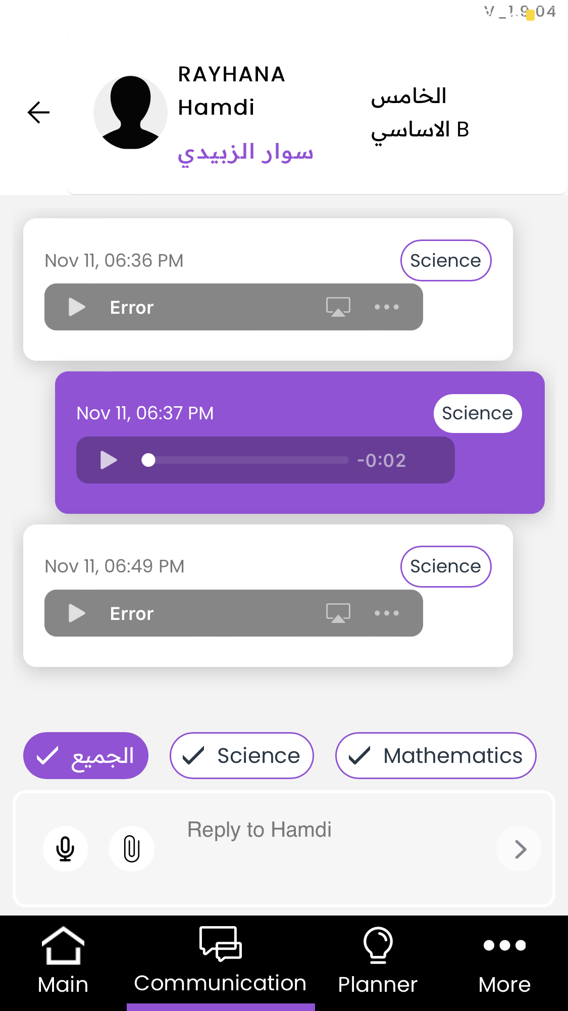
Task: Play the 06:37 PM voice message
Action: click(109, 460)
